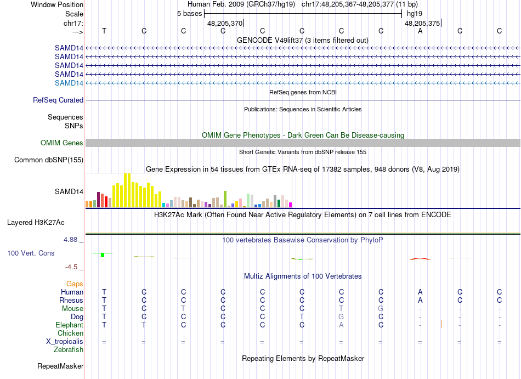Click Layered H3K27Ac track label
This screenshot has height=379, width=521.
[36, 223]
